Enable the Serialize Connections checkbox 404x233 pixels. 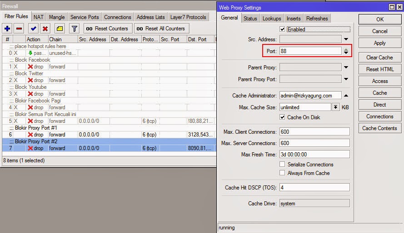click(x=282, y=165)
